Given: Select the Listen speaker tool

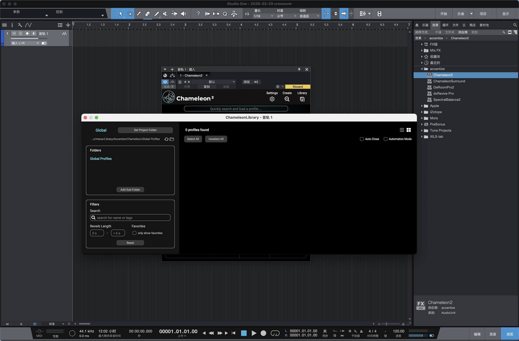Looking at the screenshot, I should coord(183,14).
